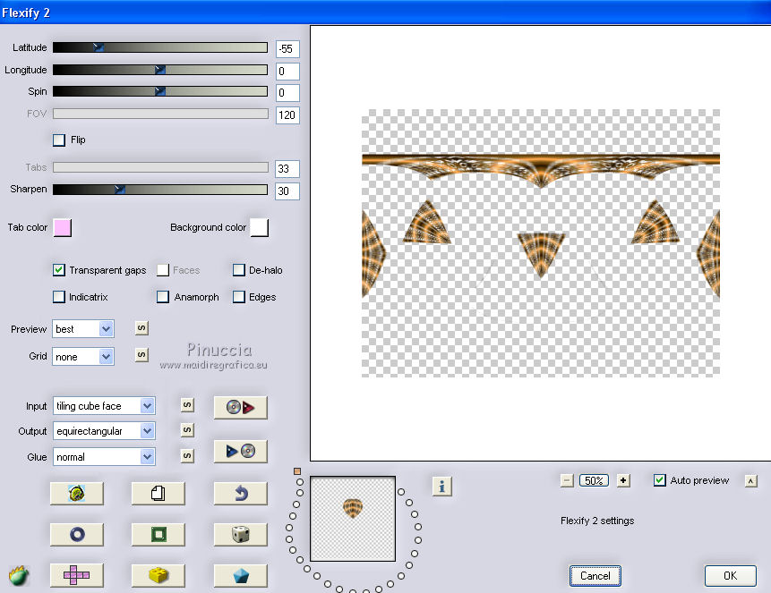Open the info 'i' button
Screen dimensions: 771x593
coord(442,487)
